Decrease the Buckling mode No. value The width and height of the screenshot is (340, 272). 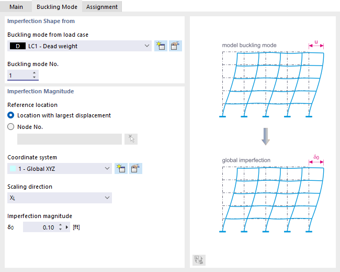[x=35, y=78]
